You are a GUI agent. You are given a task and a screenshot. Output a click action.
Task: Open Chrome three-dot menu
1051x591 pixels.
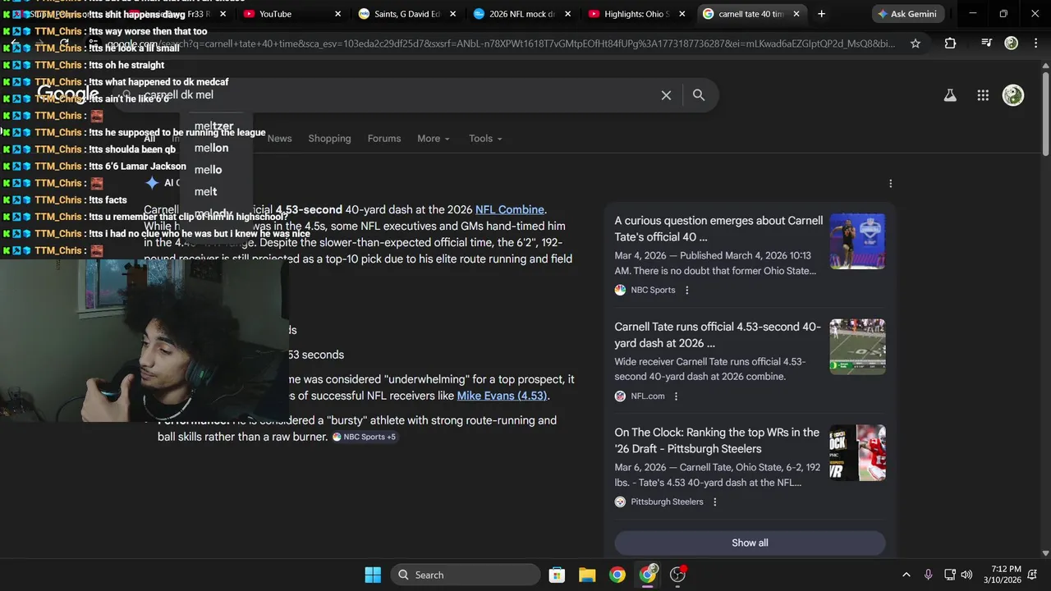point(1035,44)
